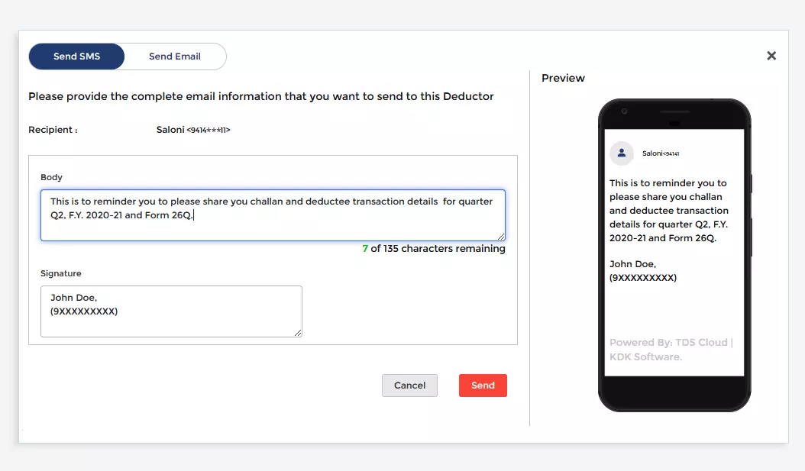Click the close X icon on the dialog
Viewport: 805px width, 471px height.
coord(771,55)
